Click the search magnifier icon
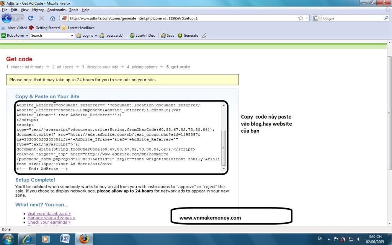392x245 pixels. [x=386, y=18]
